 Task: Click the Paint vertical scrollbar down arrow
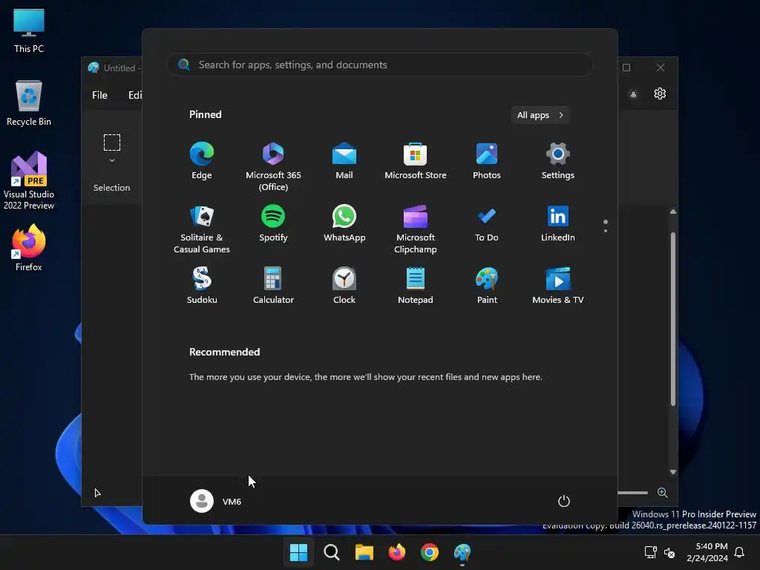pyautogui.click(x=672, y=471)
